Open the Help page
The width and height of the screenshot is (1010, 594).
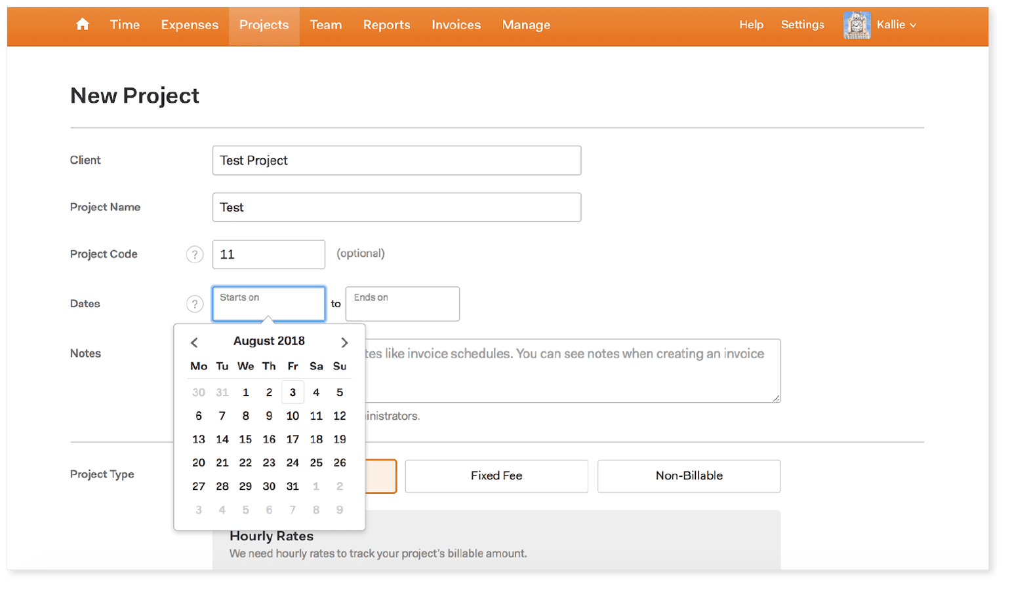(750, 25)
